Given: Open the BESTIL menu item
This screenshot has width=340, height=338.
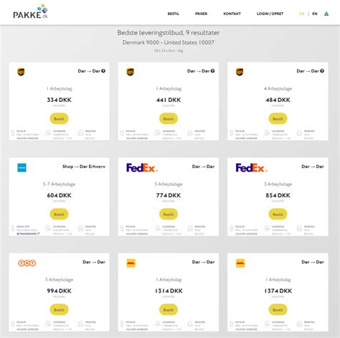Looking at the screenshot, I should 174,14.
